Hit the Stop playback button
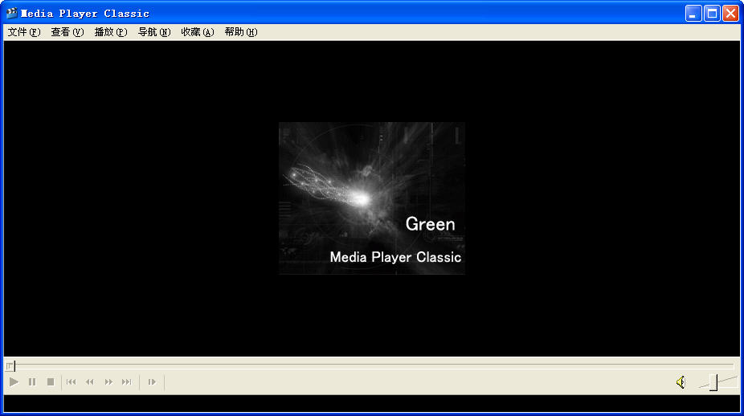This screenshot has width=744, height=416. tap(51, 382)
